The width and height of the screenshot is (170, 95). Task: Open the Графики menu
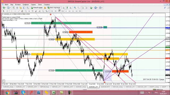pos(26,5)
